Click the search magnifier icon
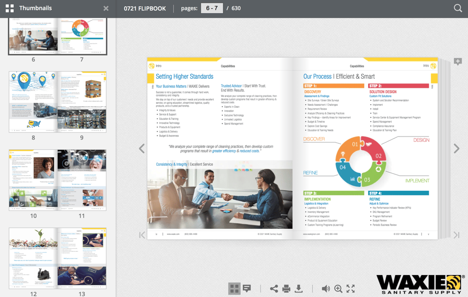 click(x=457, y=8)
